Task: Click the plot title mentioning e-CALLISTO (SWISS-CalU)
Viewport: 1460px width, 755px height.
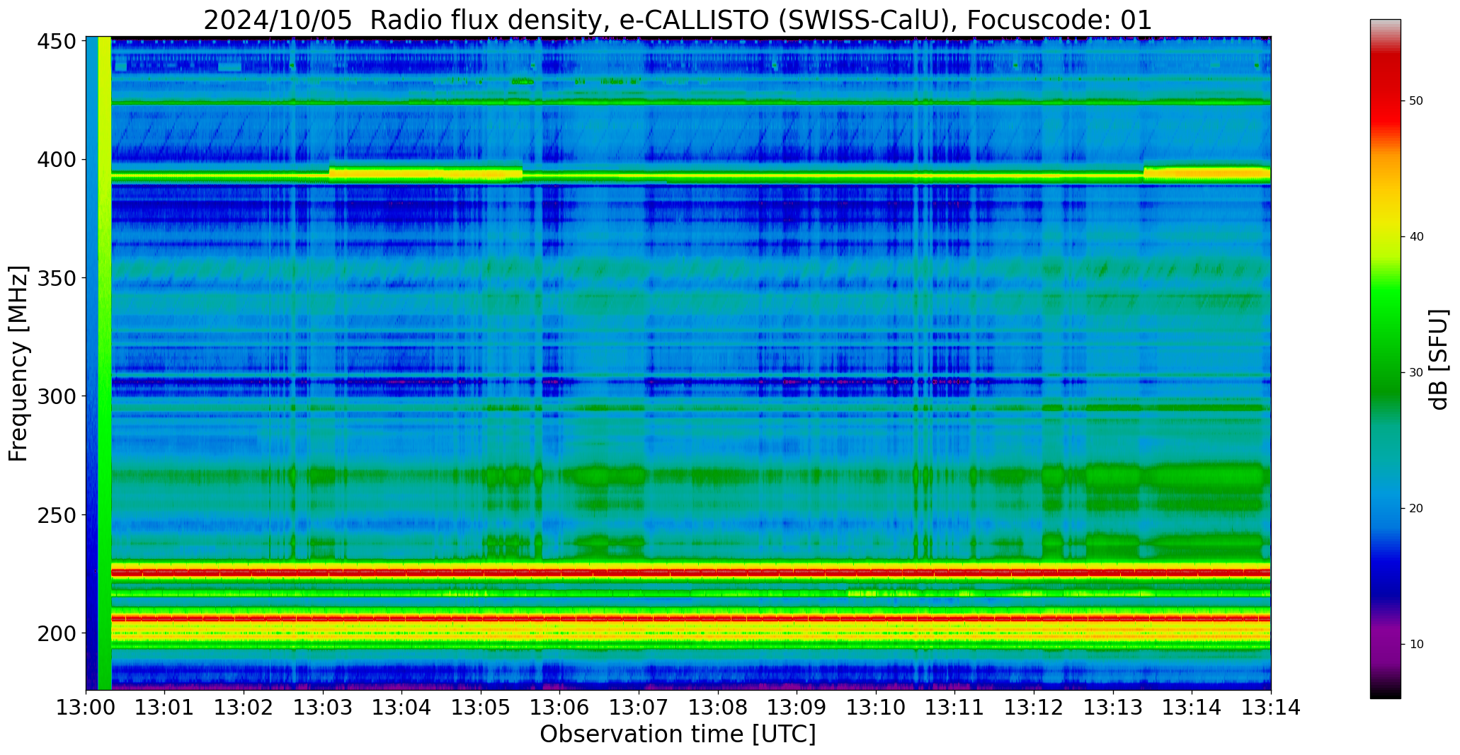Action: point(678,20)
